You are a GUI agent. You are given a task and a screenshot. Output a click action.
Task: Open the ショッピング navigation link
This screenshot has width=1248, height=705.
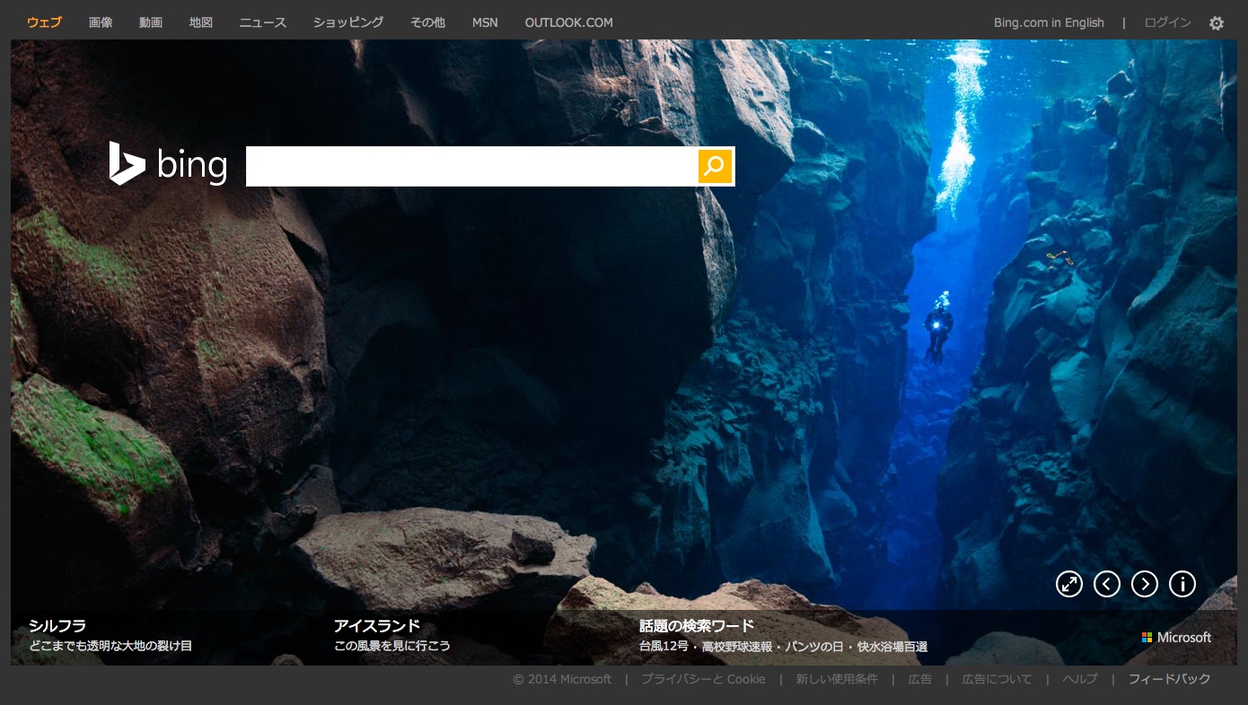pos(348,22)
